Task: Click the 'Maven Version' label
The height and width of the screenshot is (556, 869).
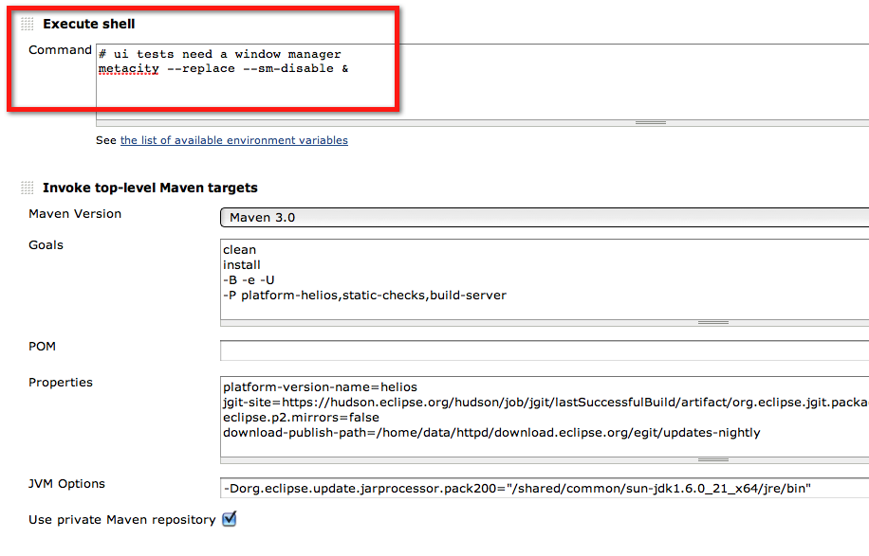Action: [x=75, y=213]
